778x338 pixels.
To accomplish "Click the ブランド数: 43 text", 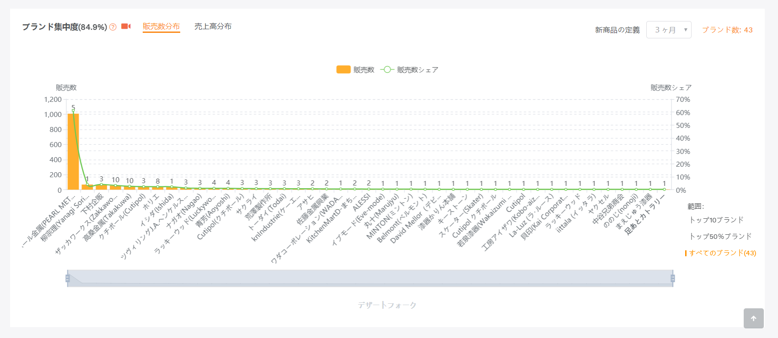I will tap(727, 30).
